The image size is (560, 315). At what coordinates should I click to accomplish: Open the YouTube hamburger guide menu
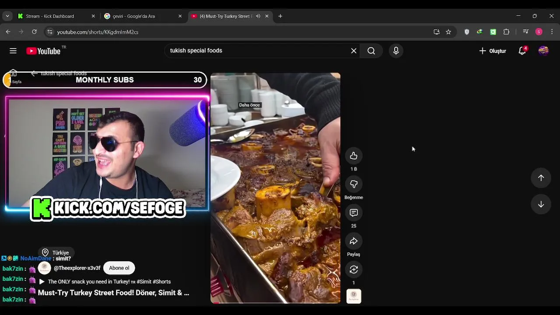click(x=13, y=51)
